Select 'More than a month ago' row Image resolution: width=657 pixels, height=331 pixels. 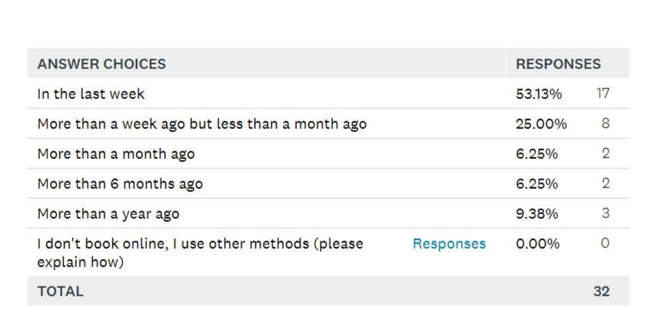click(x=116, y=154)
